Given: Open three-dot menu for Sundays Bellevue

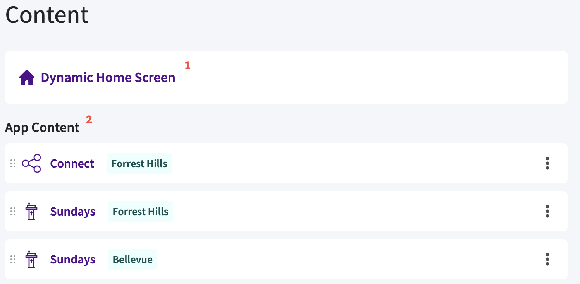Looking at the screenshot, I should (547, 259).
